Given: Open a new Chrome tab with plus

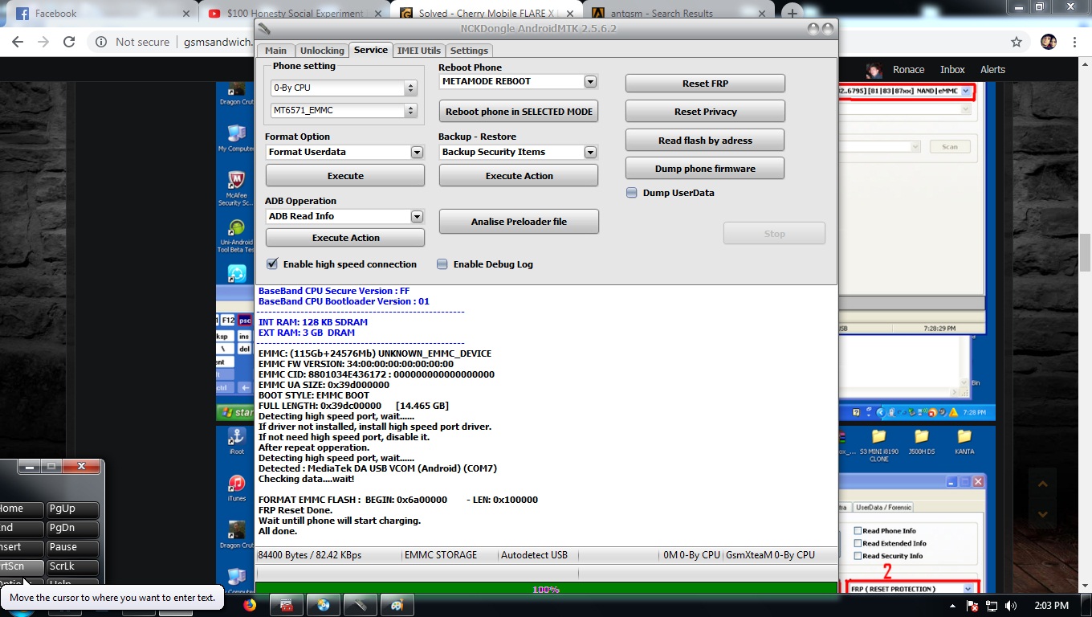Looking at the screenshot, I should [793, 13].
